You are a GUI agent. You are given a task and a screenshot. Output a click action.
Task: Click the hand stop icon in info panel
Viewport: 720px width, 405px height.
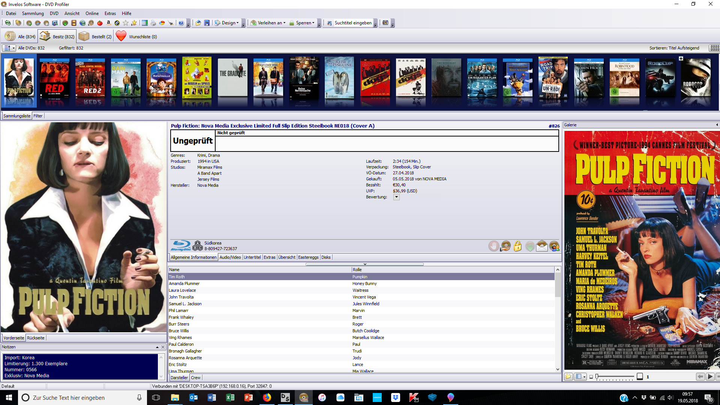(x=493, y=246)
